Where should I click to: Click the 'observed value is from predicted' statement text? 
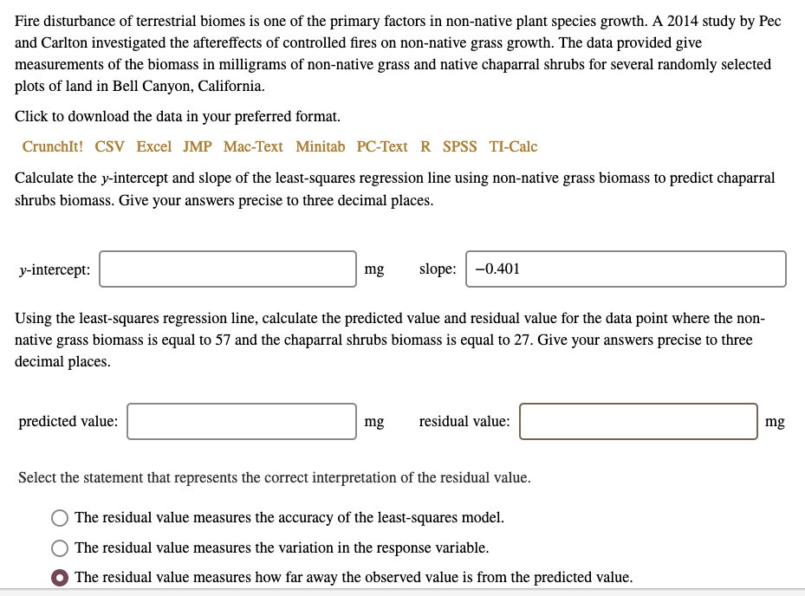pos(354,578)
